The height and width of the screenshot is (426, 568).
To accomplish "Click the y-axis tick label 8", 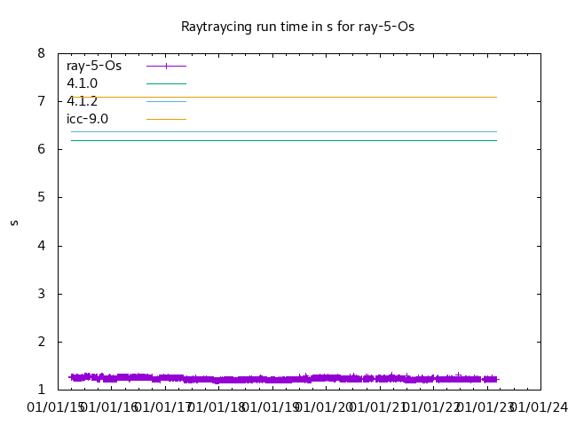I will pyautogui.click(x=41, y=53).
